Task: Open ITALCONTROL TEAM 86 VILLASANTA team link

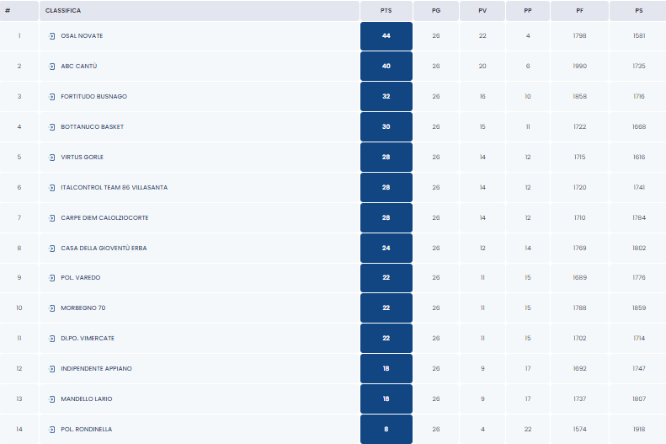Action: click(x=115, y=187)
